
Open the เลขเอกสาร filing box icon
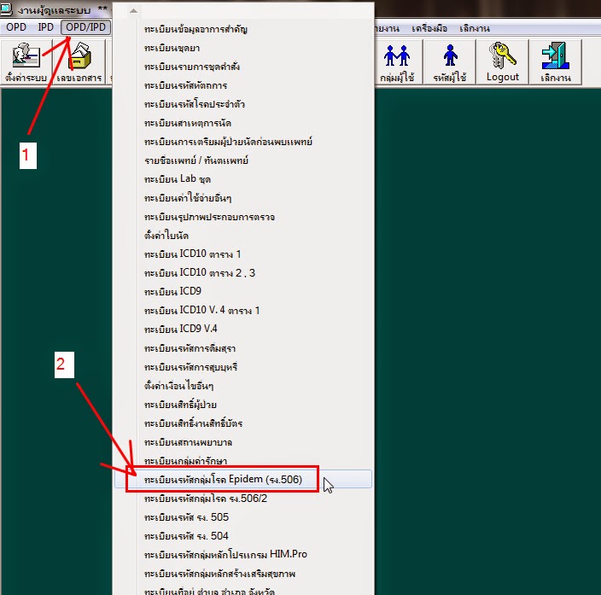[79, 62]
